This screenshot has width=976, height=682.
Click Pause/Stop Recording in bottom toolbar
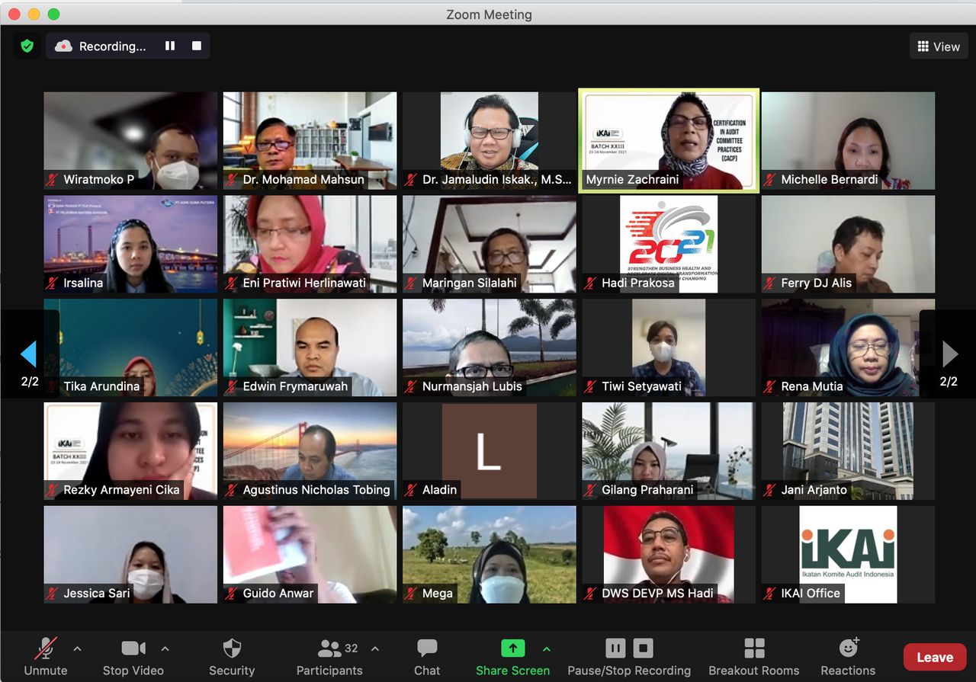pyautogui.click(x=629, y=657)
